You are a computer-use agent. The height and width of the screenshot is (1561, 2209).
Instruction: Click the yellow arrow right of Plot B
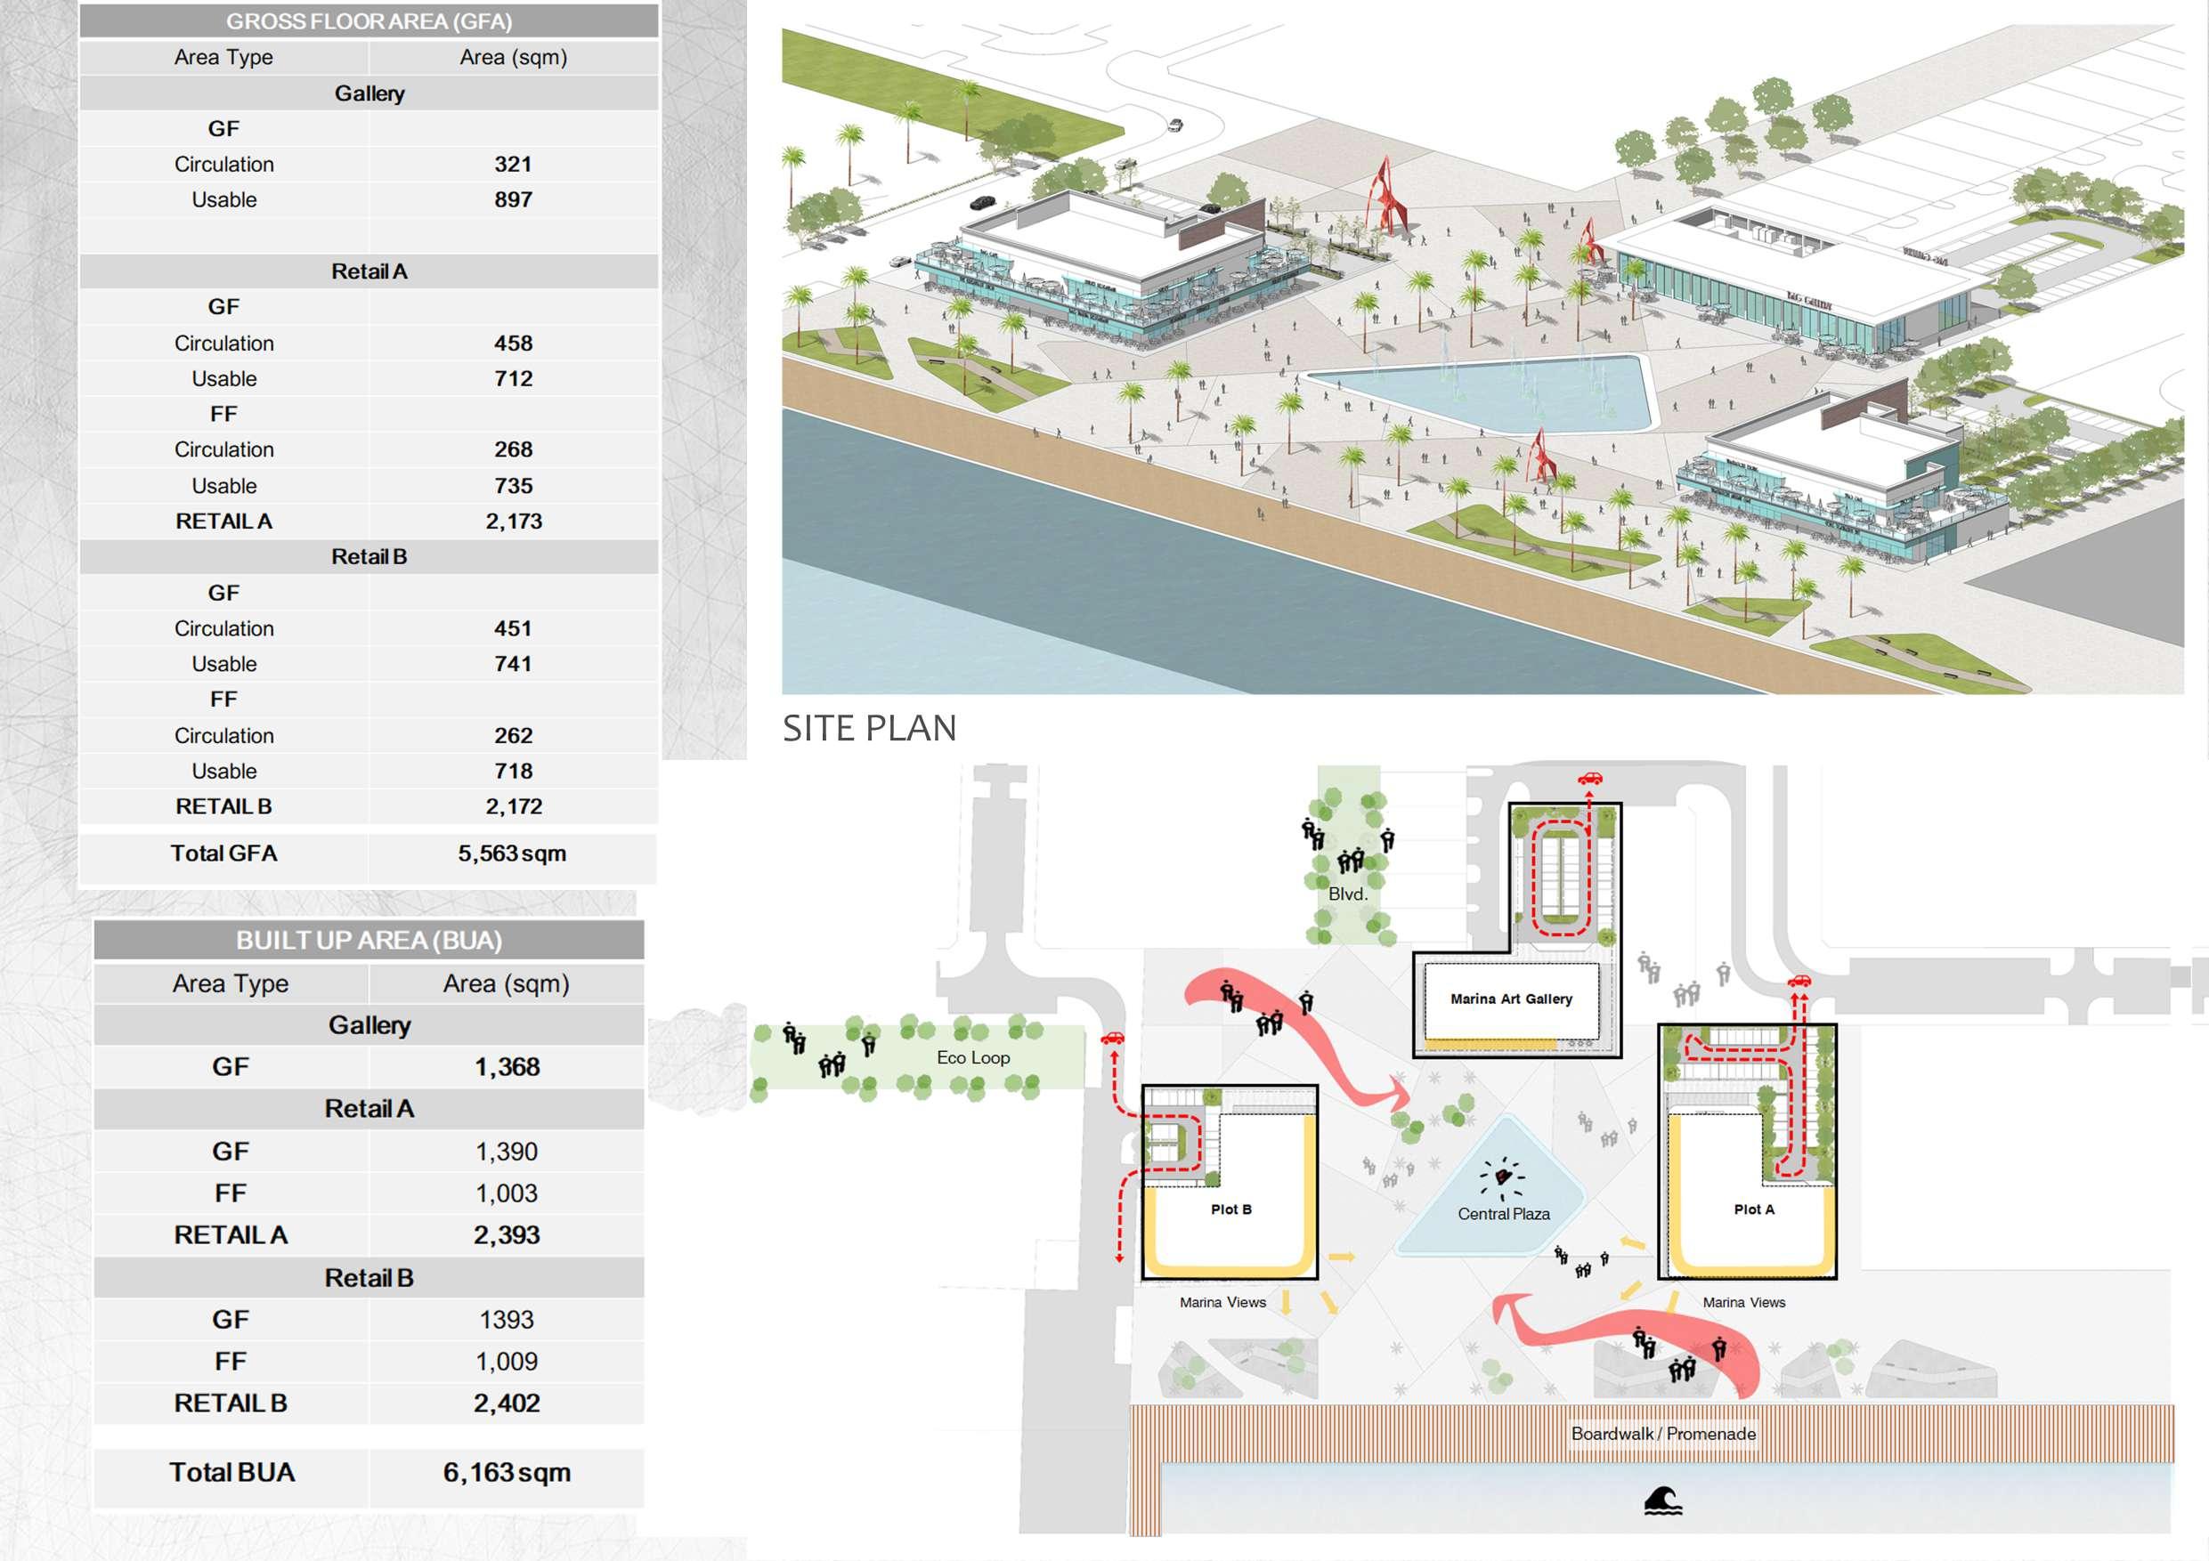(x=1341, y=1256)
